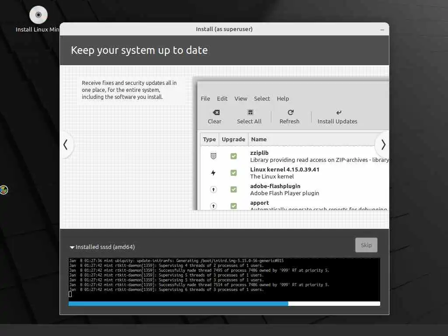The image size is (448, 336).
Task: Click the Refresh label in the toolbar
Action: (x=290, y=122)
